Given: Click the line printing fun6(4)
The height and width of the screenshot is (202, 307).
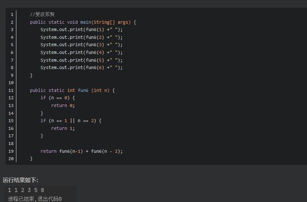Looking at the screenshot, I should pyautogui.click(x=81, y=52).
